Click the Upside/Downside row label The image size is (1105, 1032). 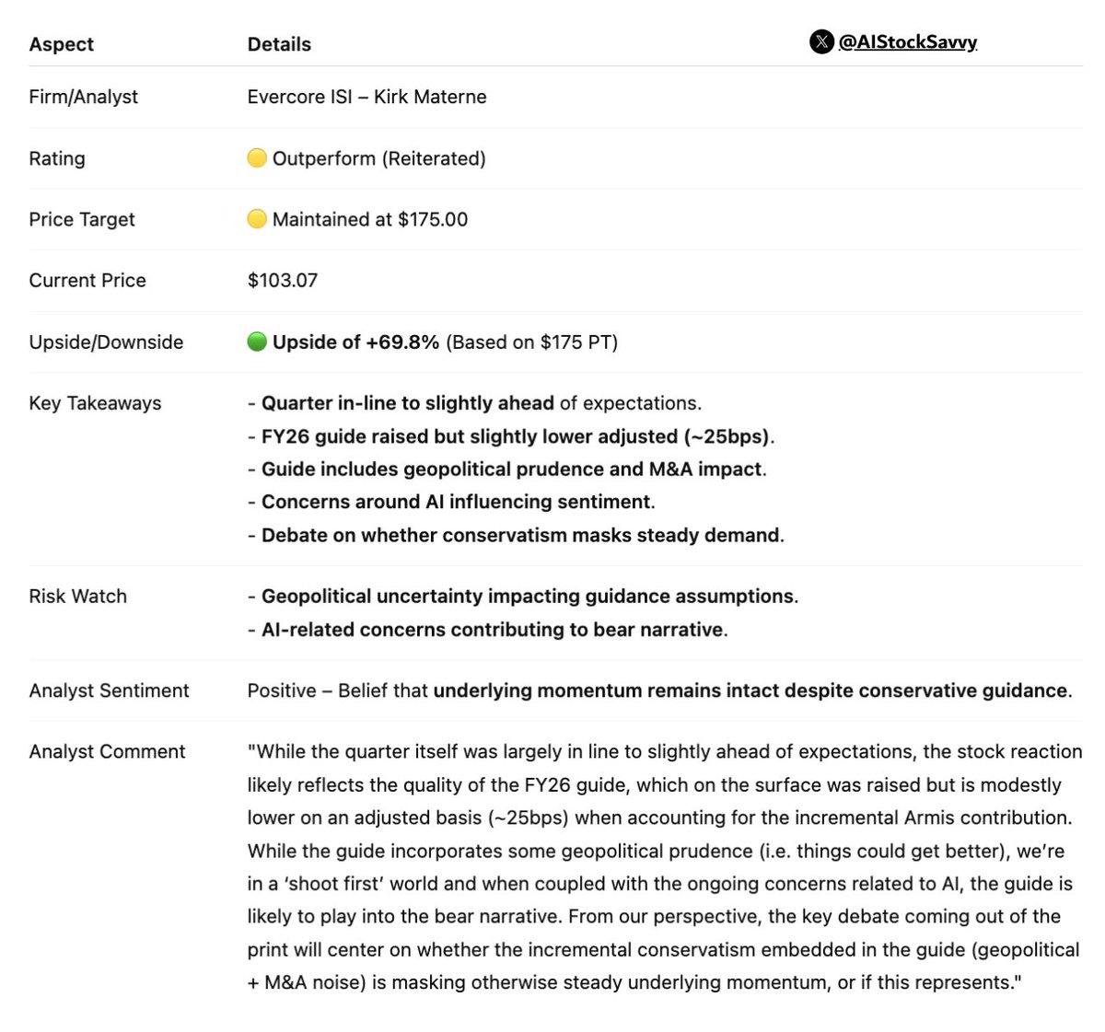click(106, 342)
